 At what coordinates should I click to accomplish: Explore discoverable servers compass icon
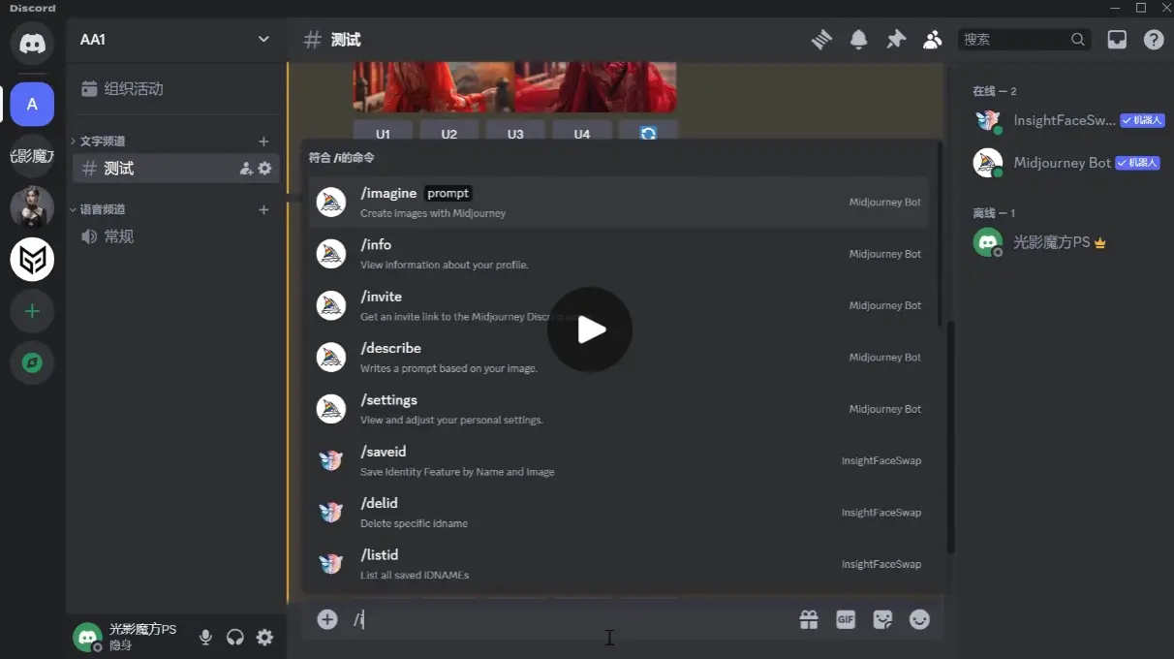tap(32, 362)
